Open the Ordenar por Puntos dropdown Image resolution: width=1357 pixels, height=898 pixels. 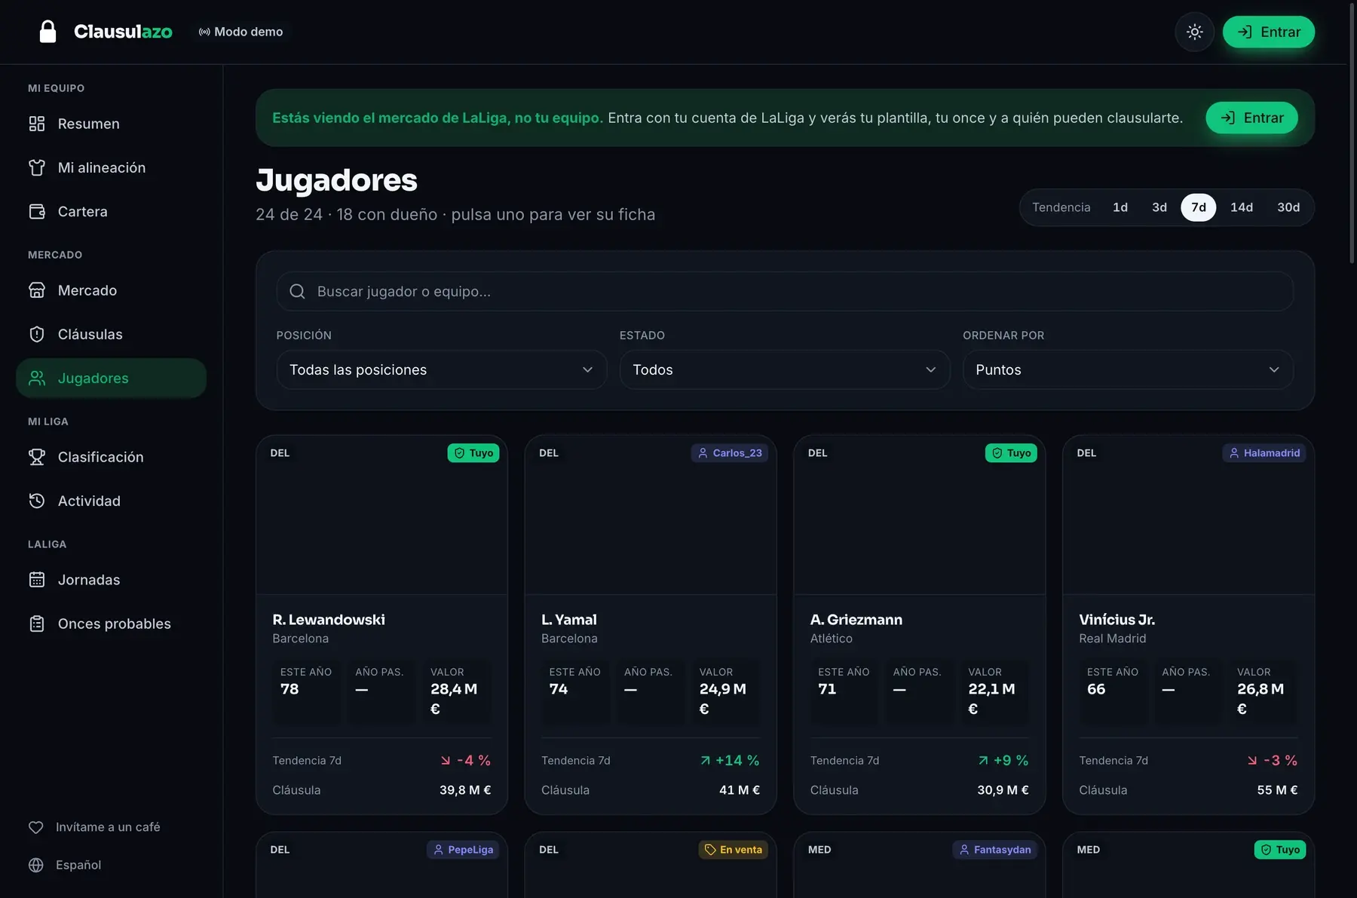point(1128,369)
